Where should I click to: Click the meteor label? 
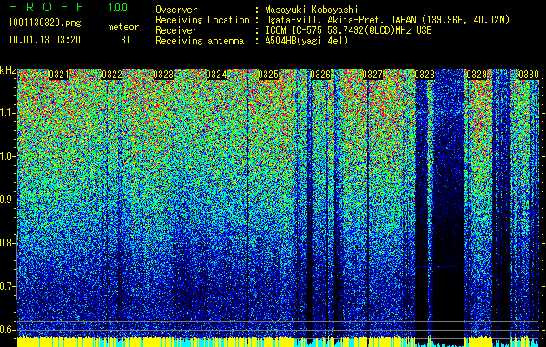pos(123,27)
